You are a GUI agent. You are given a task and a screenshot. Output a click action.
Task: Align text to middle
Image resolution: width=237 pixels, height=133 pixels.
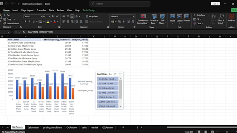tap(68, 16)
